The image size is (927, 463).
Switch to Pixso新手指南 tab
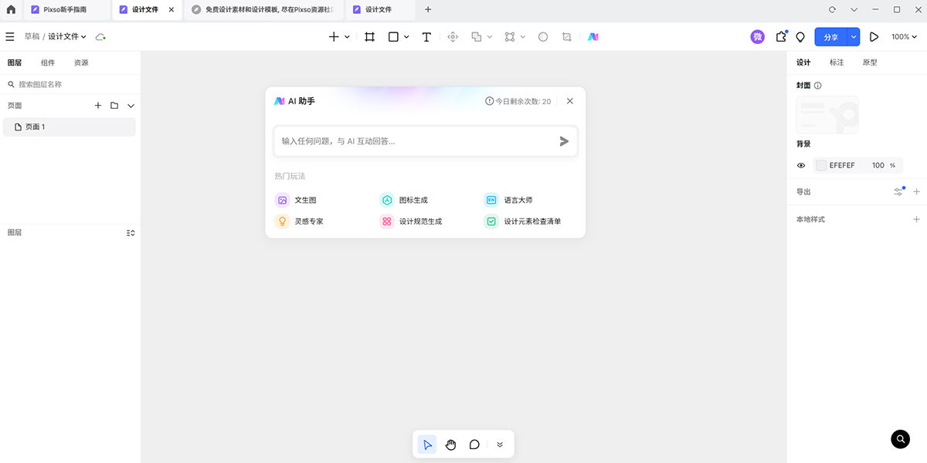coord(66,10)
